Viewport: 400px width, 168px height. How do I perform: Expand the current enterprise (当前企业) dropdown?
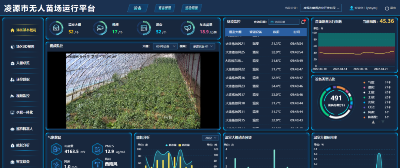[320, 8]
